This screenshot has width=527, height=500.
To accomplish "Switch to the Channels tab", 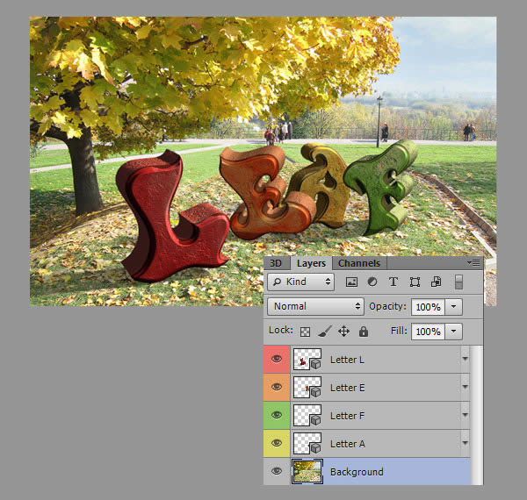I will [359, 263].
